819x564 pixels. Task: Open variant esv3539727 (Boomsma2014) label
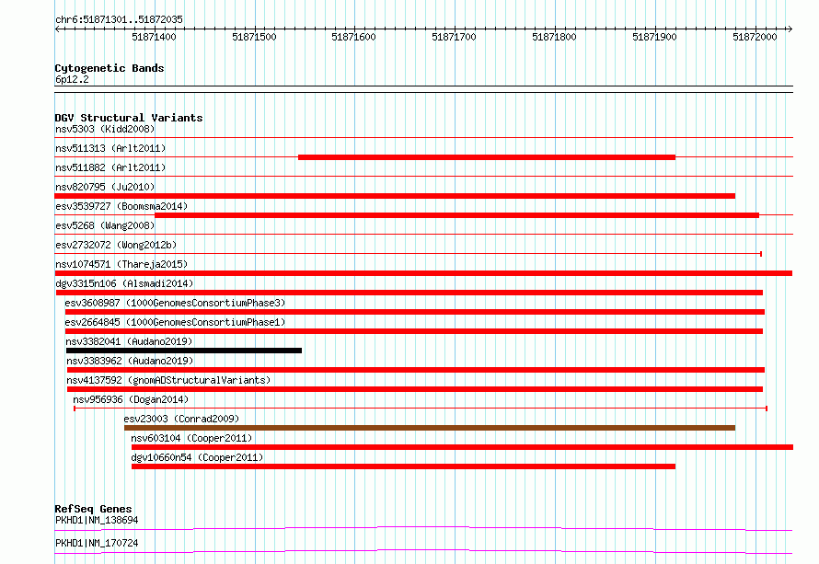(x=121, y=206)
